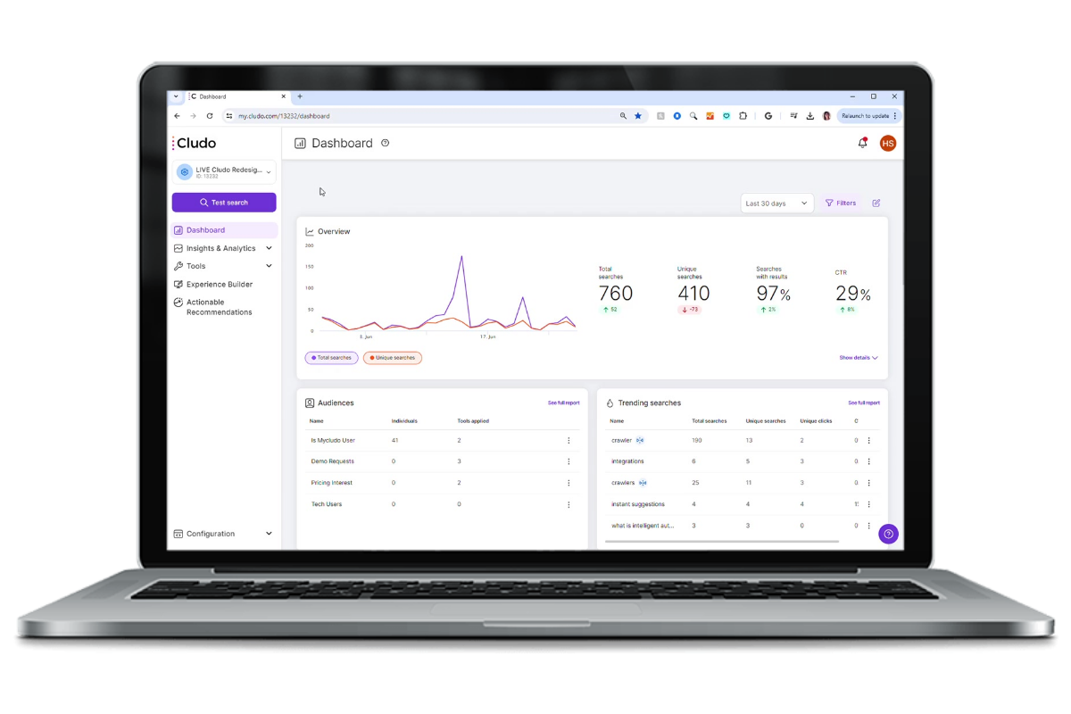
Task: Click the Actionable Recommendations icon
Action: tap(178, 302)
